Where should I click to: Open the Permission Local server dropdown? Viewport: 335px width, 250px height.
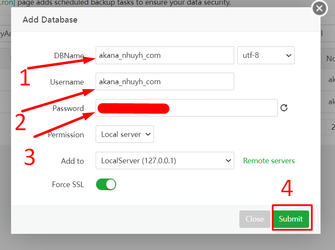[x=125, y=134]
